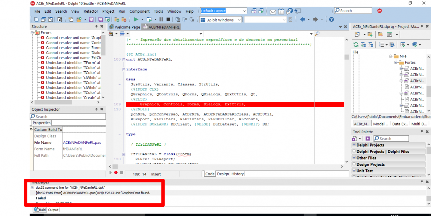
Task: Click the Tool Palette Search field
Action: pyautogui.click(x=390, y=138)
